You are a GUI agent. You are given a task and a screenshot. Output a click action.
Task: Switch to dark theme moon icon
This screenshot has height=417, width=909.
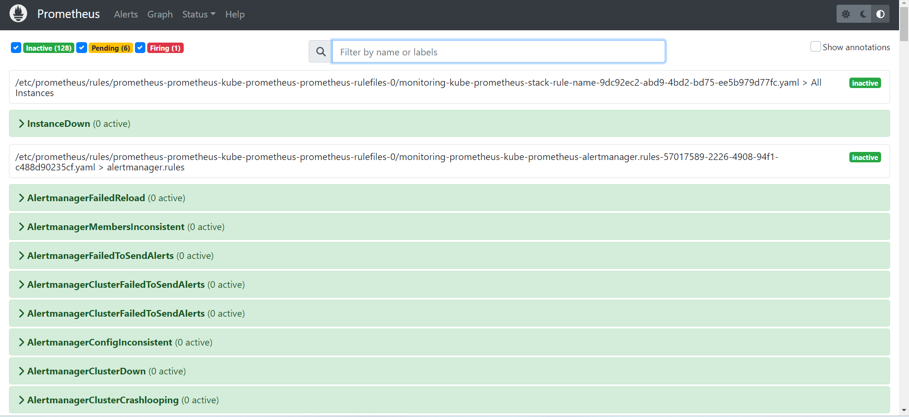pos(864,14)
